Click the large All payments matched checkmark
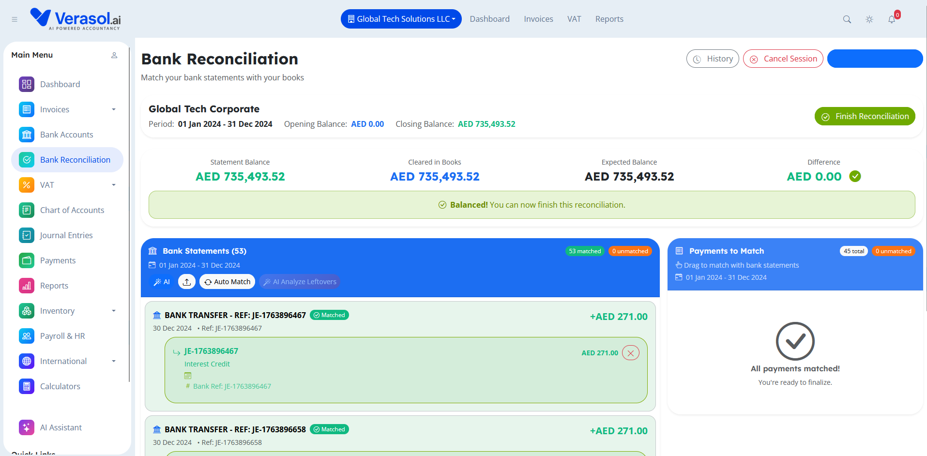927x456 pixels. click(x=795, y=341)
